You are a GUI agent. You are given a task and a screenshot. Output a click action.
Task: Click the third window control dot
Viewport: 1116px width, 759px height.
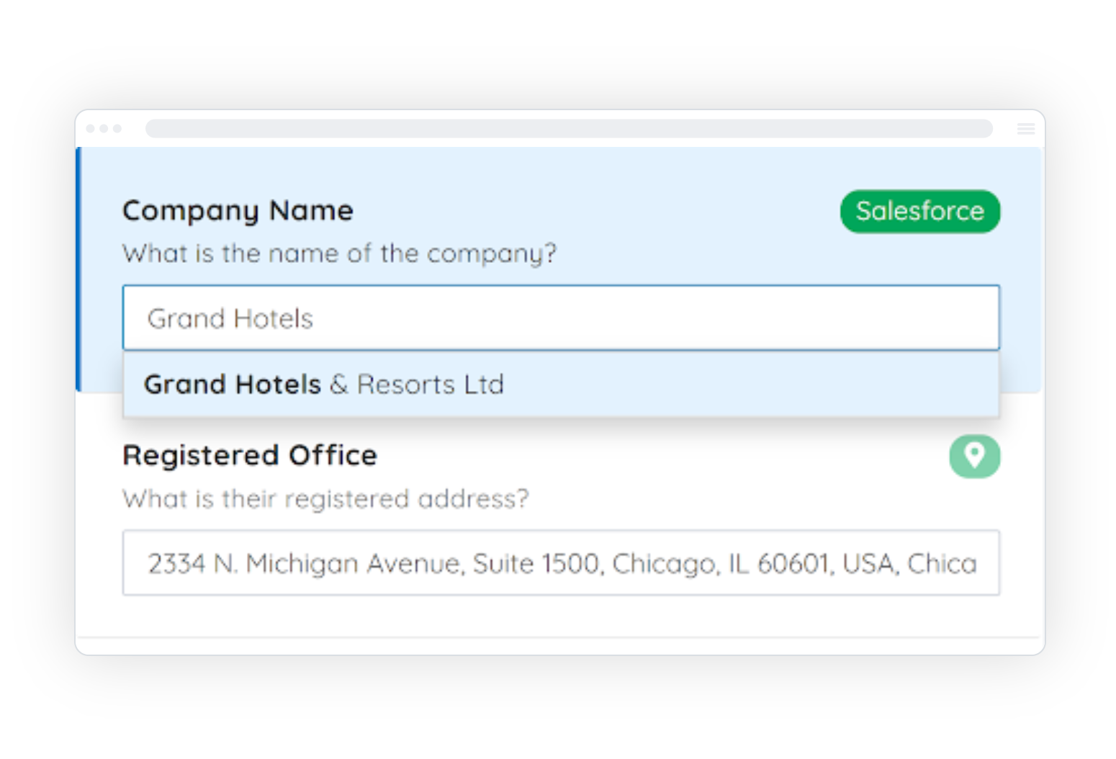[117, 129]
